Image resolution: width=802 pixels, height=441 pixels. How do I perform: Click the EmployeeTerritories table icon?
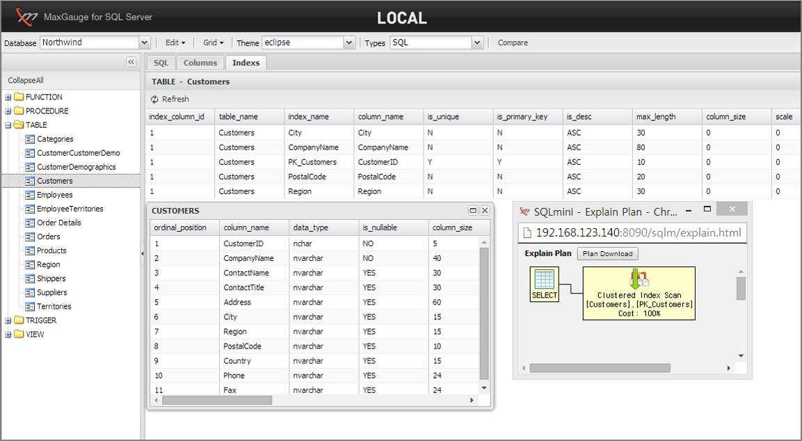[30, 209]
